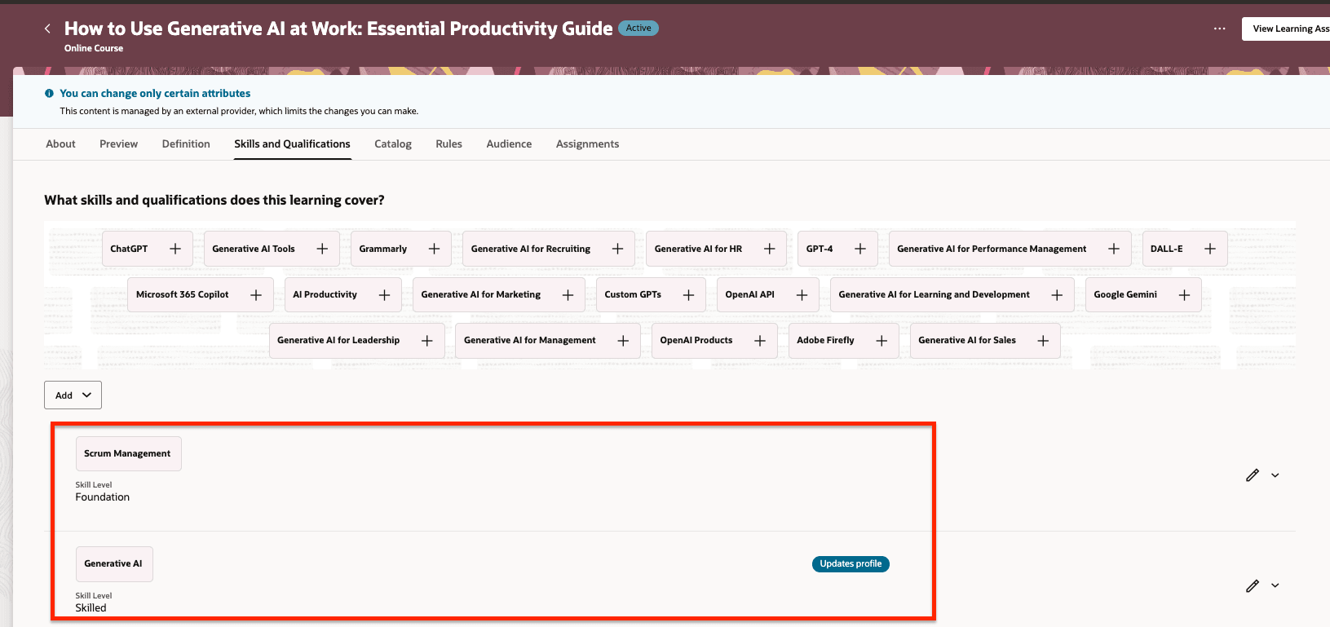Select the Google Gemini suggested skill label
Viewport: 1330px width, 627px height.
tap(1125, 295)
